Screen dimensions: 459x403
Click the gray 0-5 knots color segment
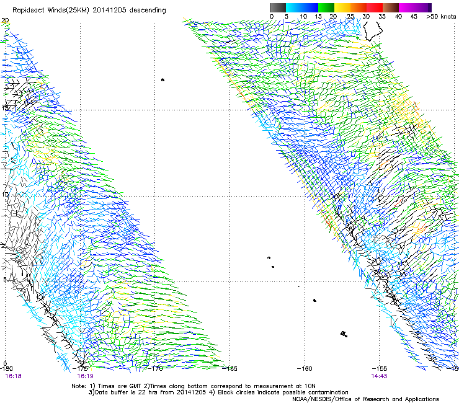pyautogui.click(x=278, y=7)
